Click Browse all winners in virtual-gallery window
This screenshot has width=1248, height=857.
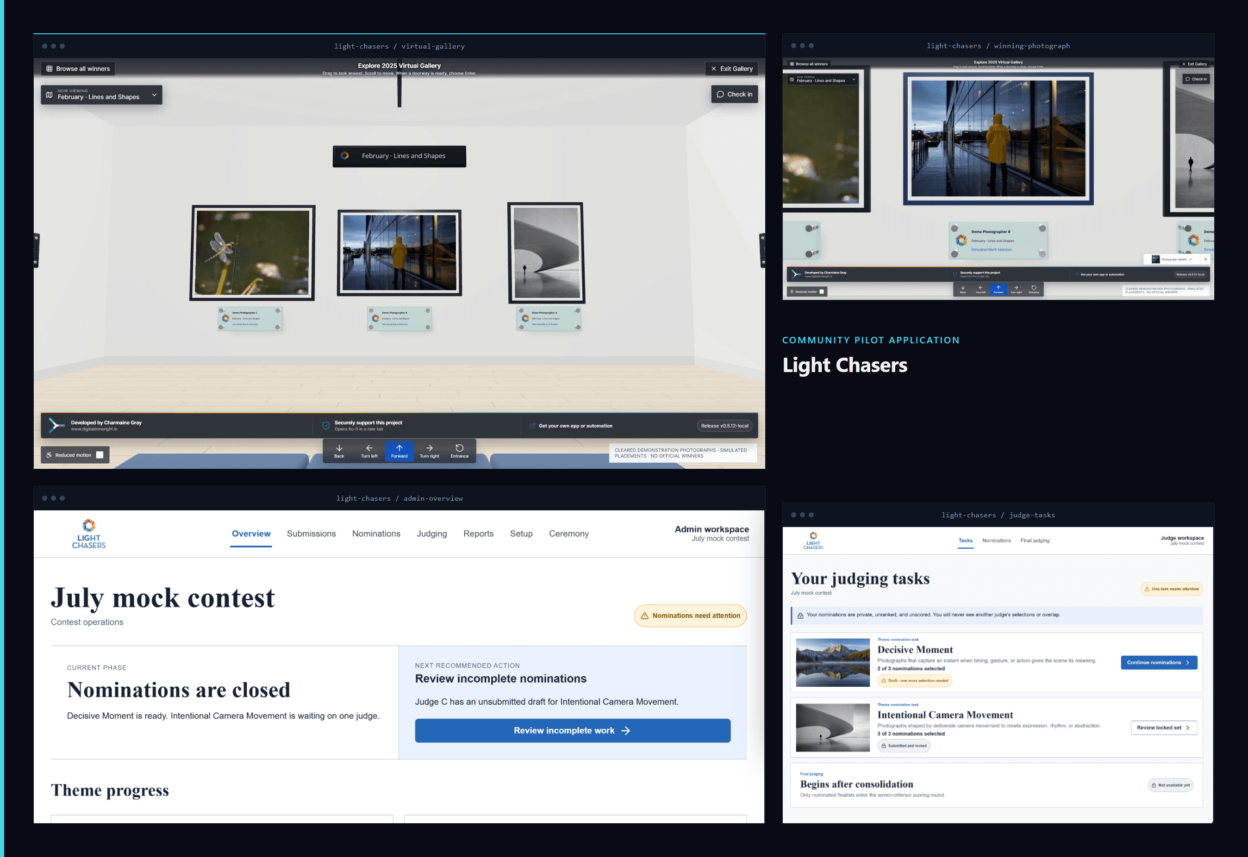pos(78,69)
